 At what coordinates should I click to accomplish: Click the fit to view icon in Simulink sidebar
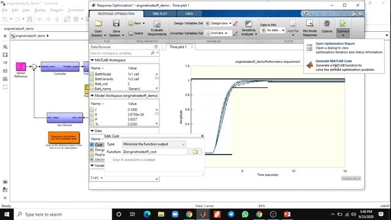pos(5,55)
